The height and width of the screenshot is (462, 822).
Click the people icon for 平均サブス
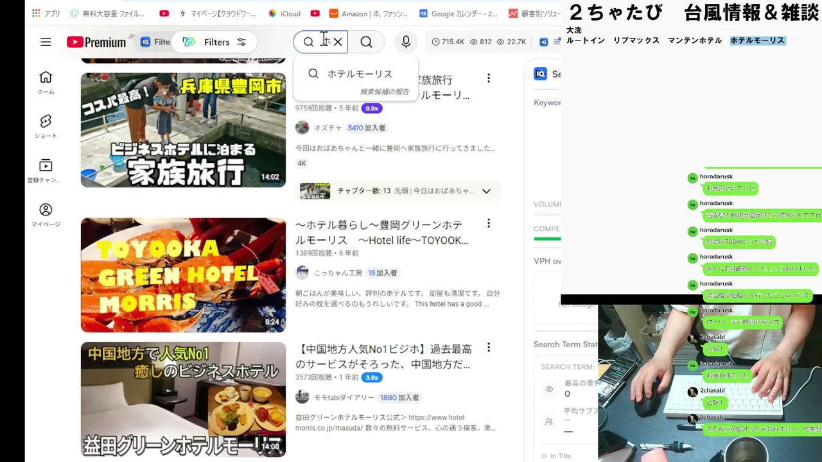(549, 422)
